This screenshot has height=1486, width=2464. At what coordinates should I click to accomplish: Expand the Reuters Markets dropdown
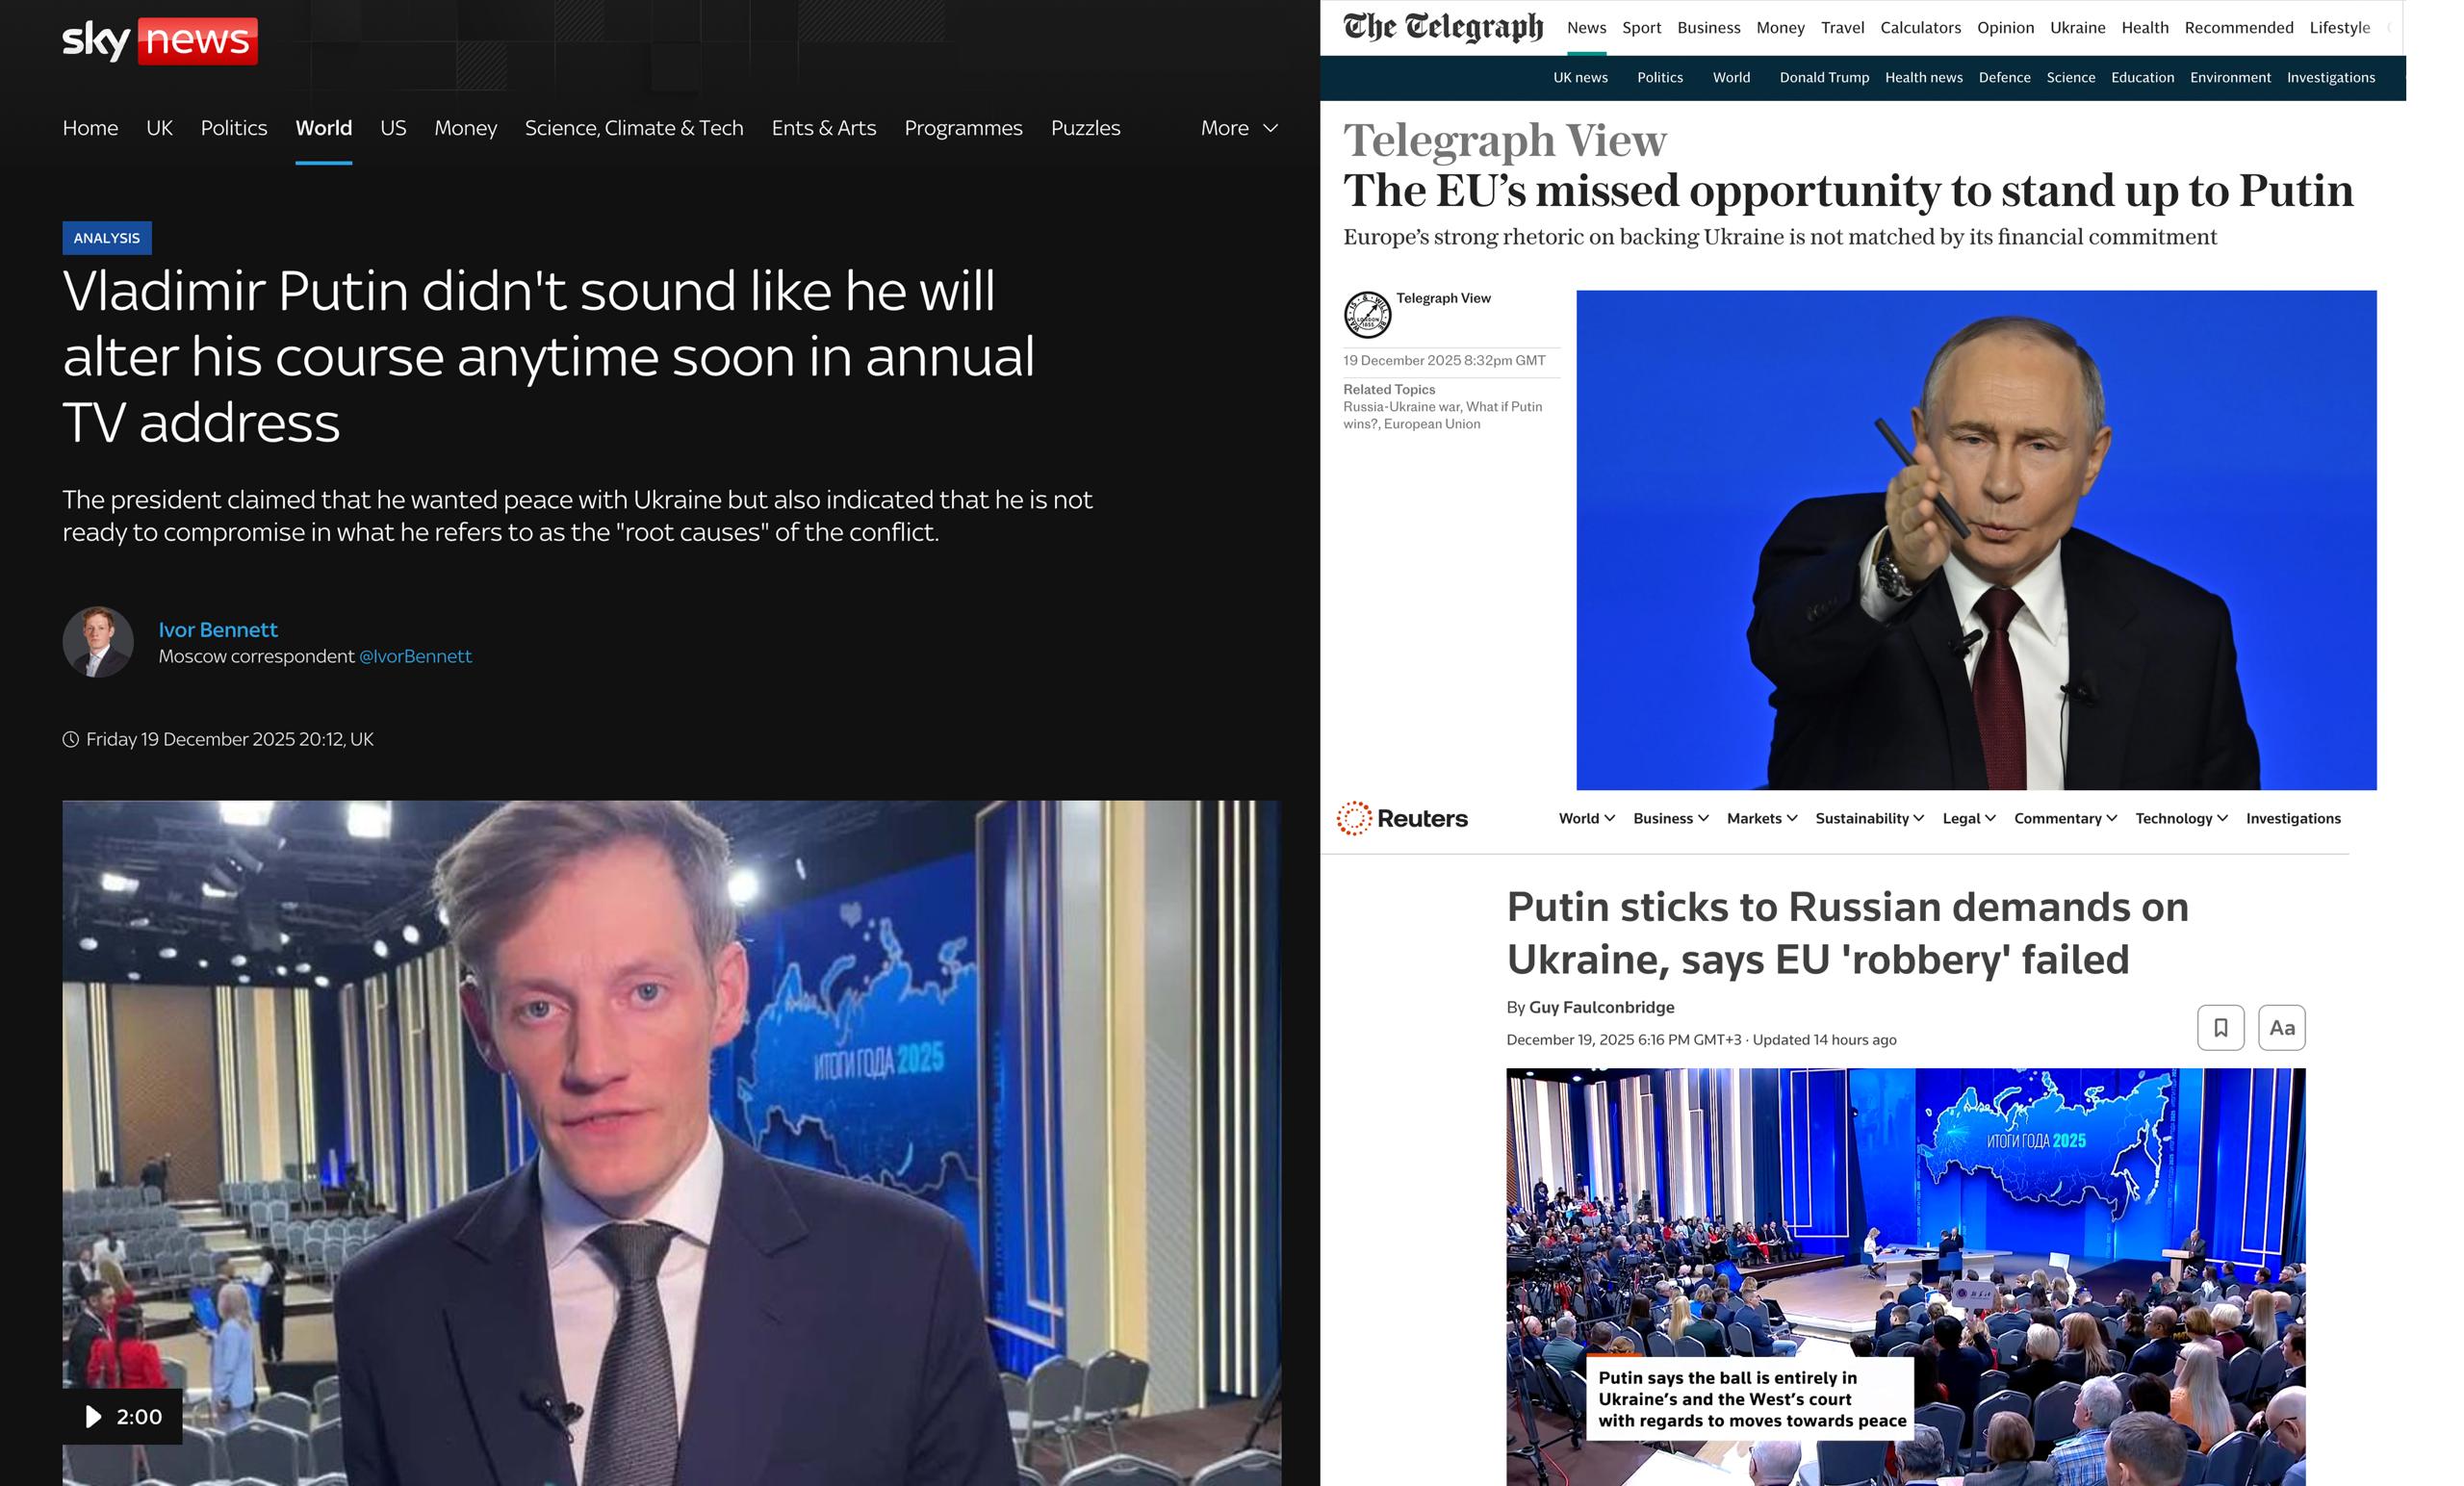[x=1762, y=818]
